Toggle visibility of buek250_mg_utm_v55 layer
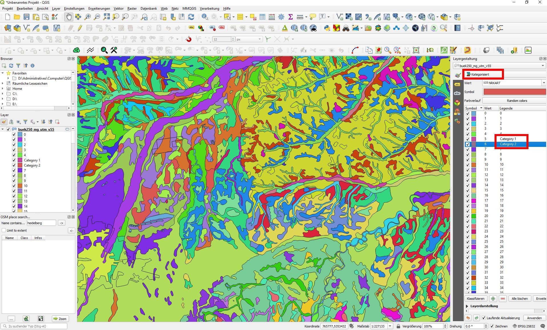 point(8,129)
